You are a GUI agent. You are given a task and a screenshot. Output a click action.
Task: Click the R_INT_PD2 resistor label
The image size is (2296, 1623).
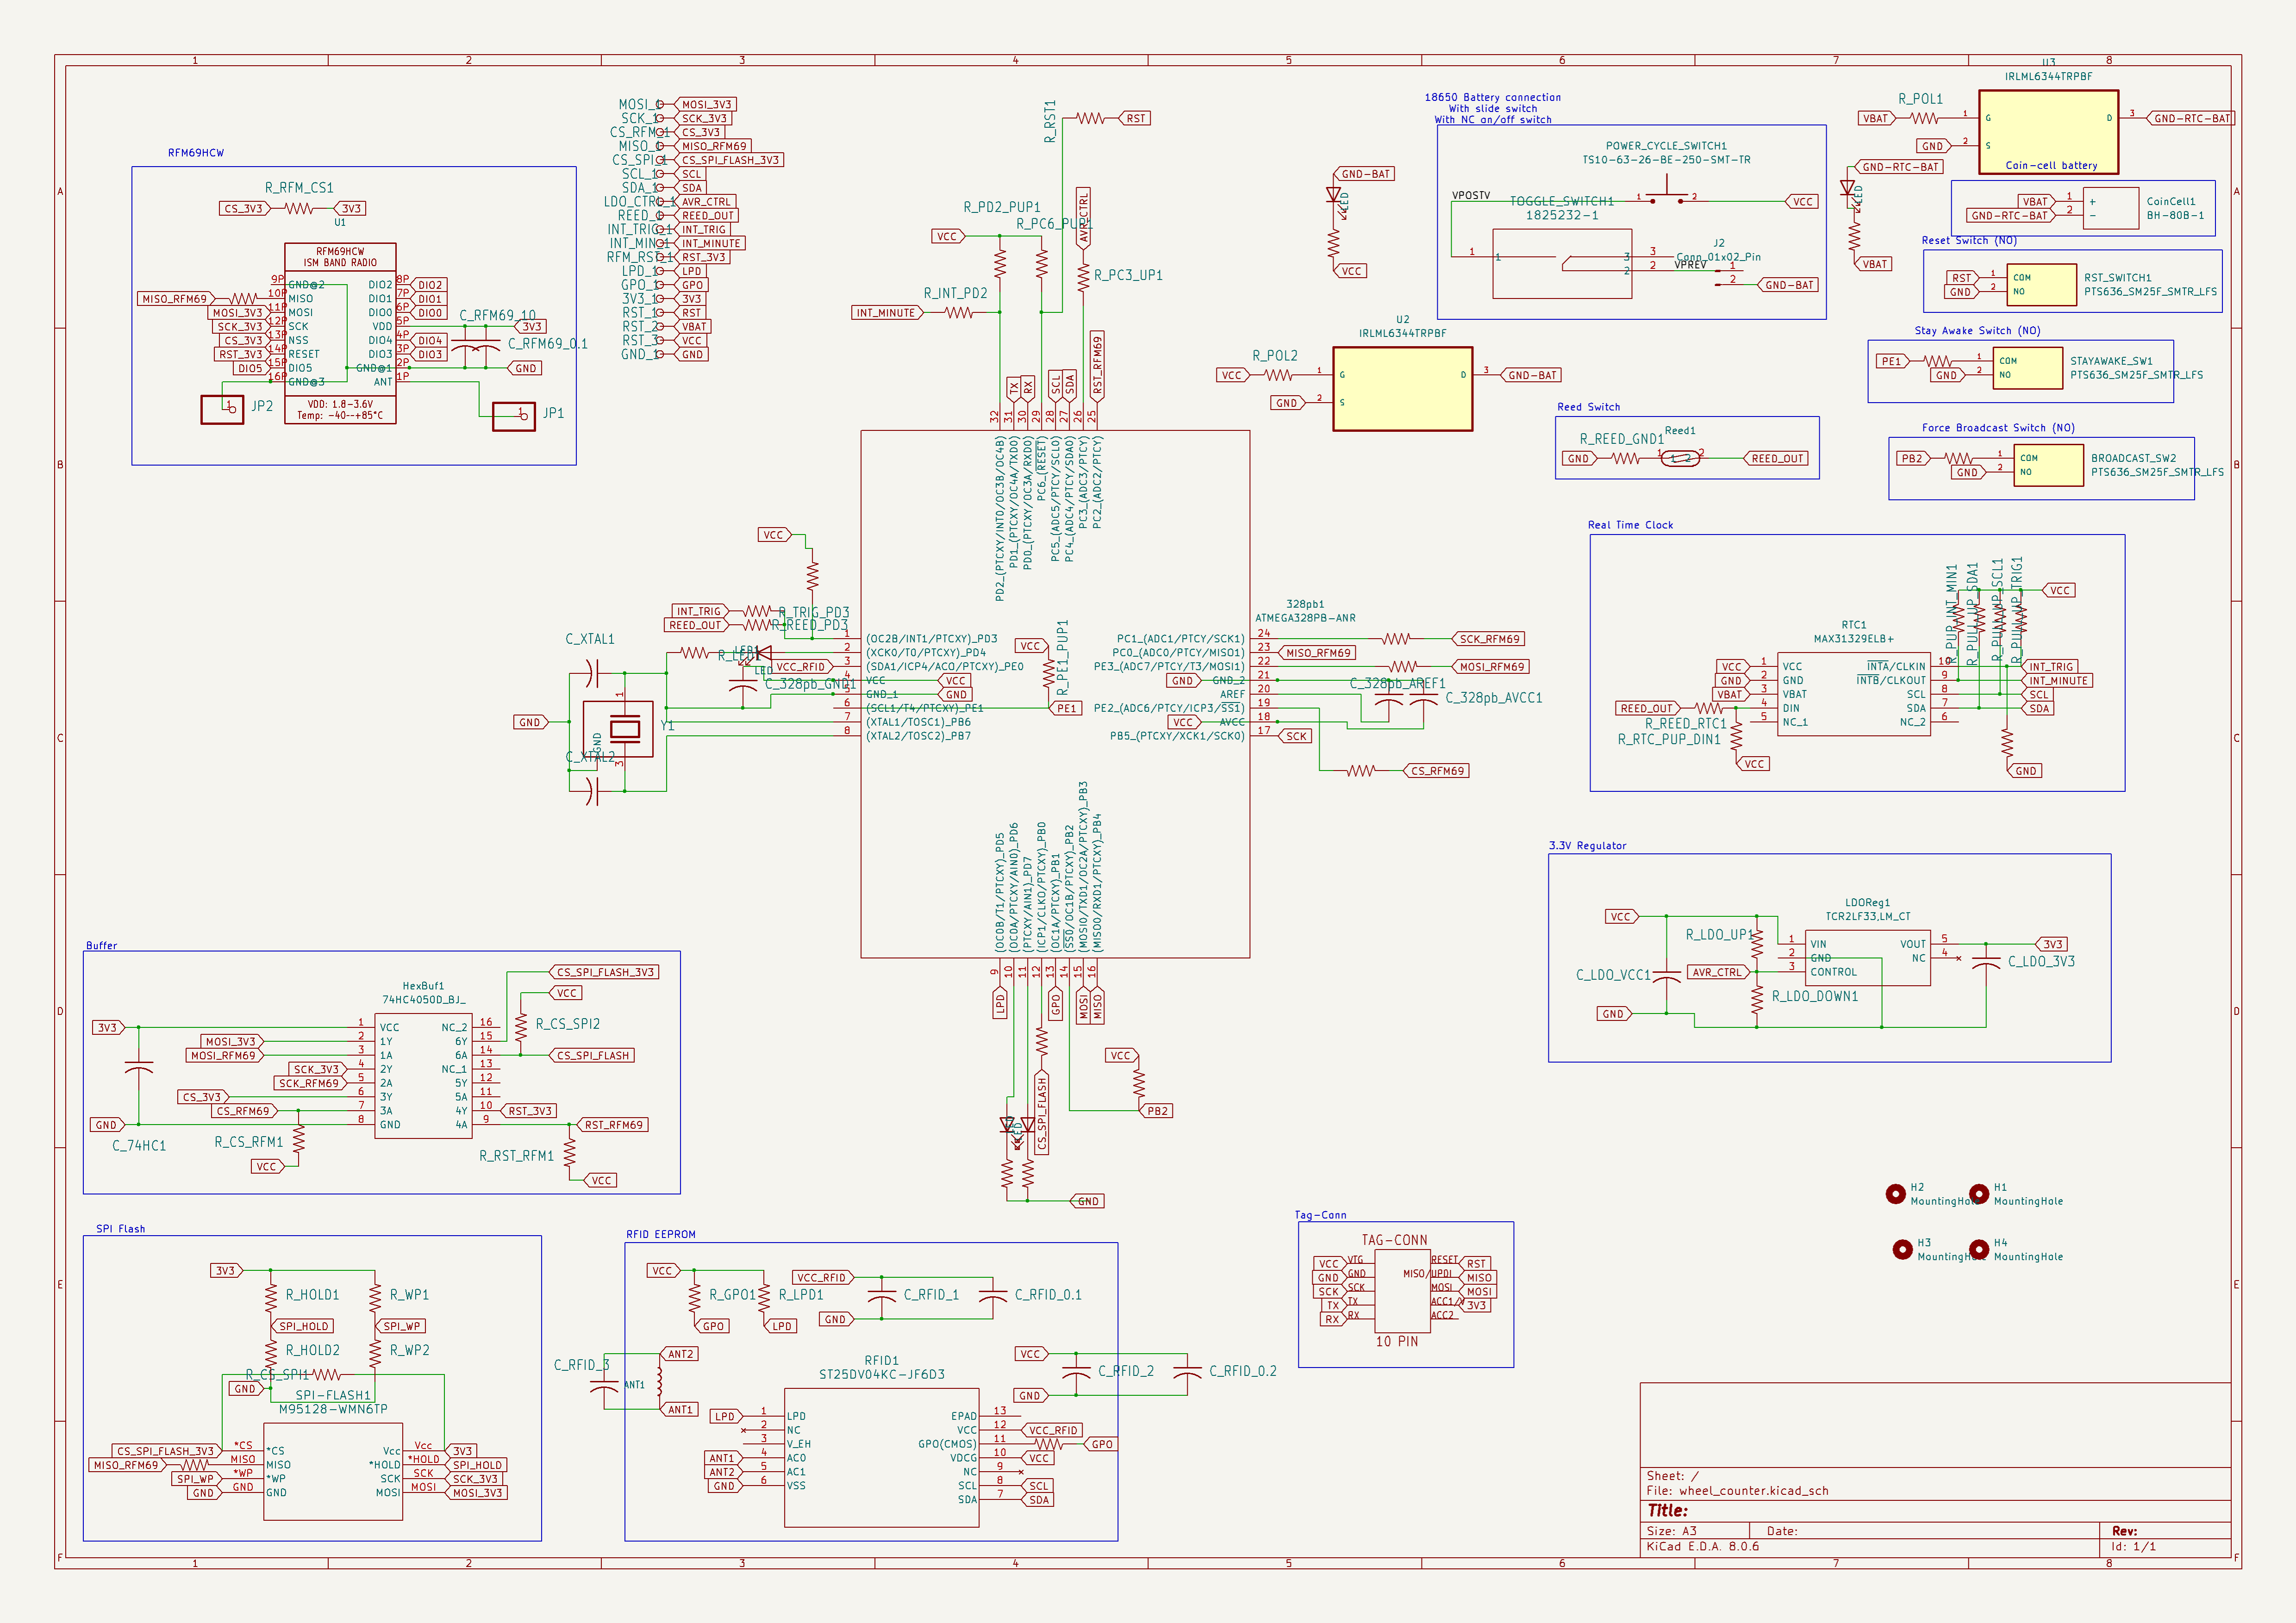(x=955, y=293)
